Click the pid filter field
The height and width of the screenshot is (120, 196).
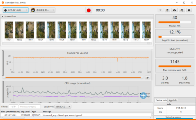coord(13,107)
